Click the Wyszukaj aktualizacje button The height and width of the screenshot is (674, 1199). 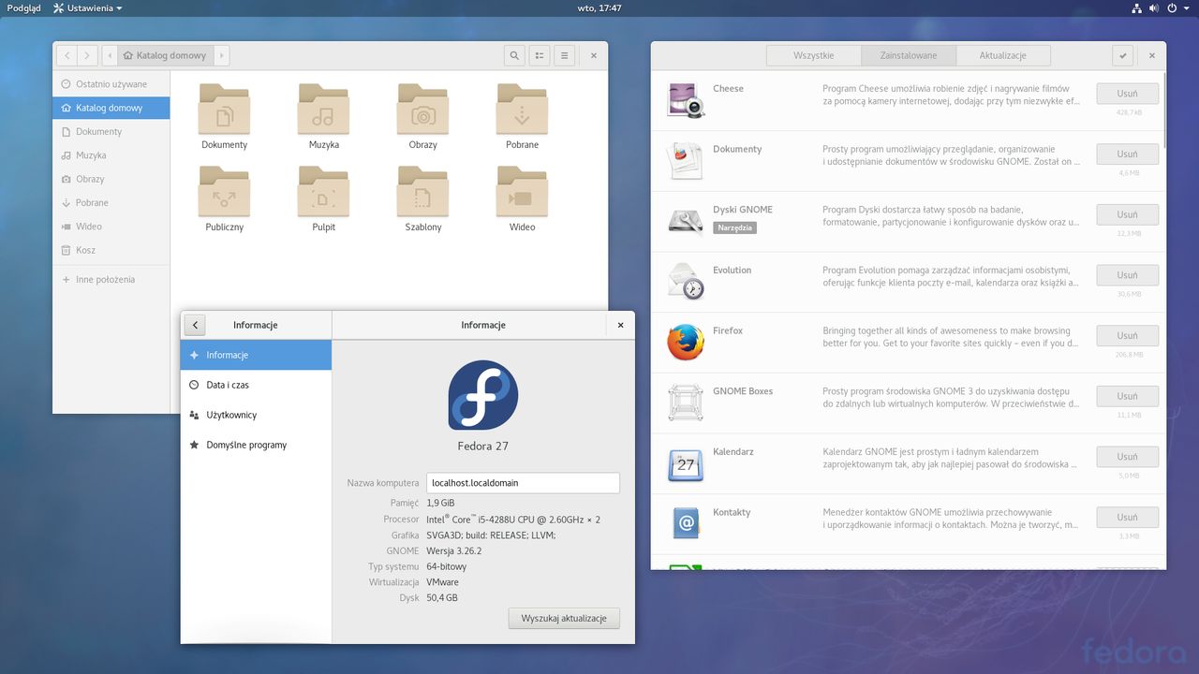(564, 619)
